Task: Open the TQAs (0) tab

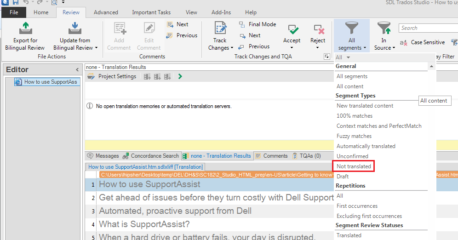Action: [x=307, y=156]
